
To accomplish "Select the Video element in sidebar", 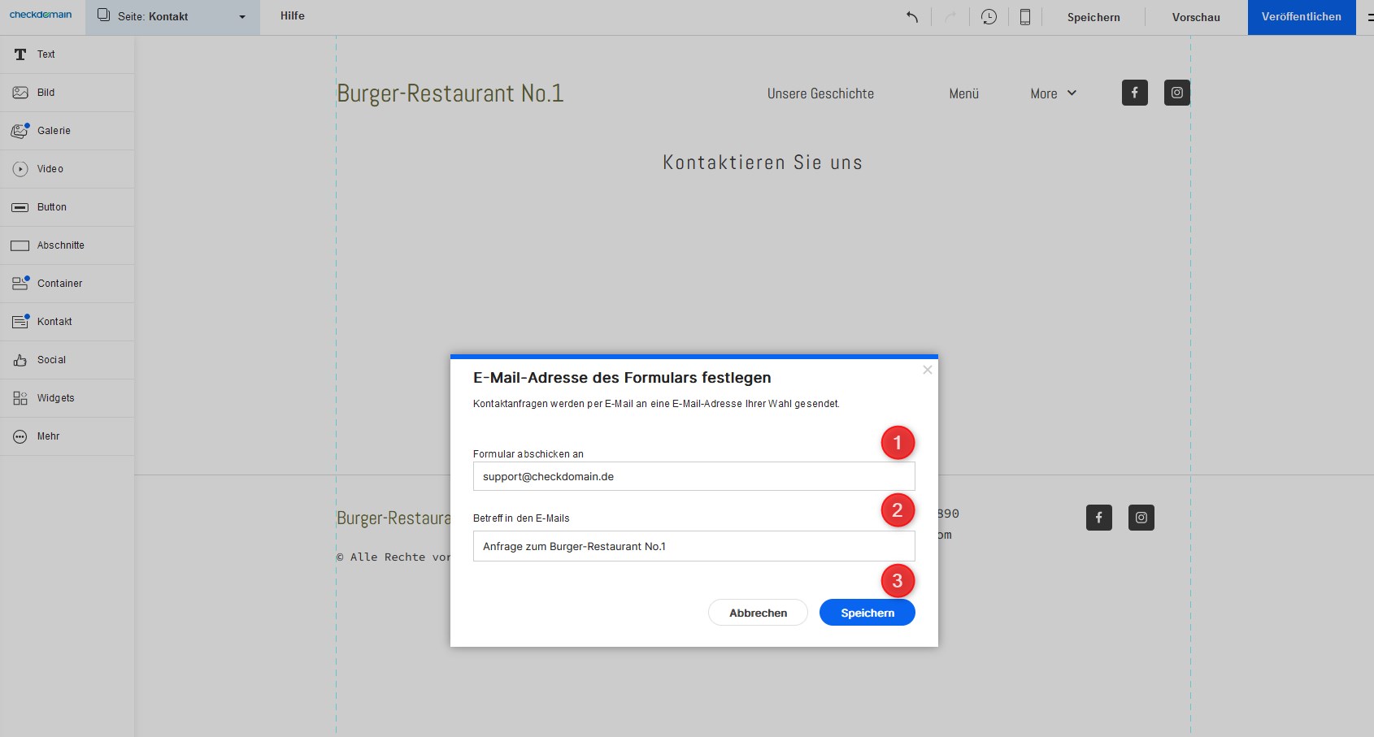I will 50,169.
